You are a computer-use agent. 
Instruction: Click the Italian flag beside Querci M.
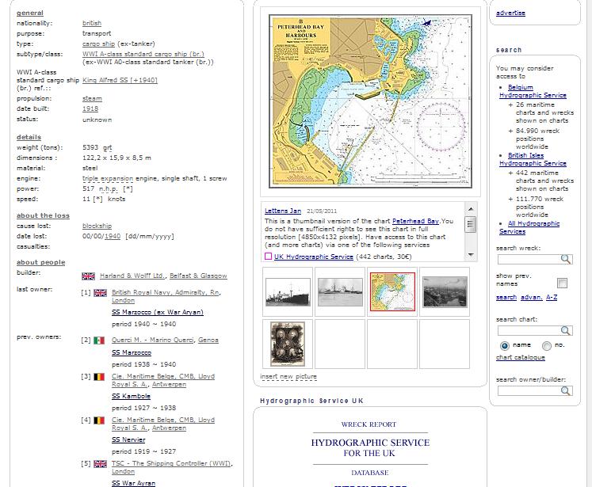[x=99, y=340]
